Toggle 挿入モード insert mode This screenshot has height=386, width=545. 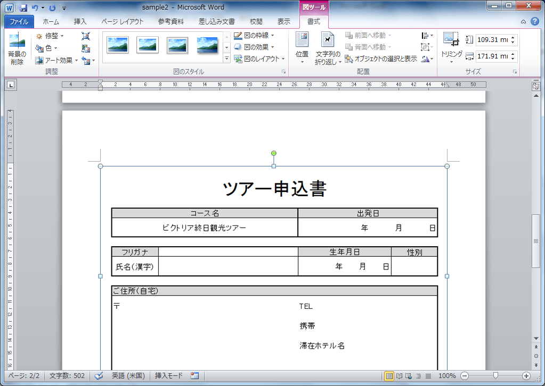pyautogui.click(x=168, y=375)
